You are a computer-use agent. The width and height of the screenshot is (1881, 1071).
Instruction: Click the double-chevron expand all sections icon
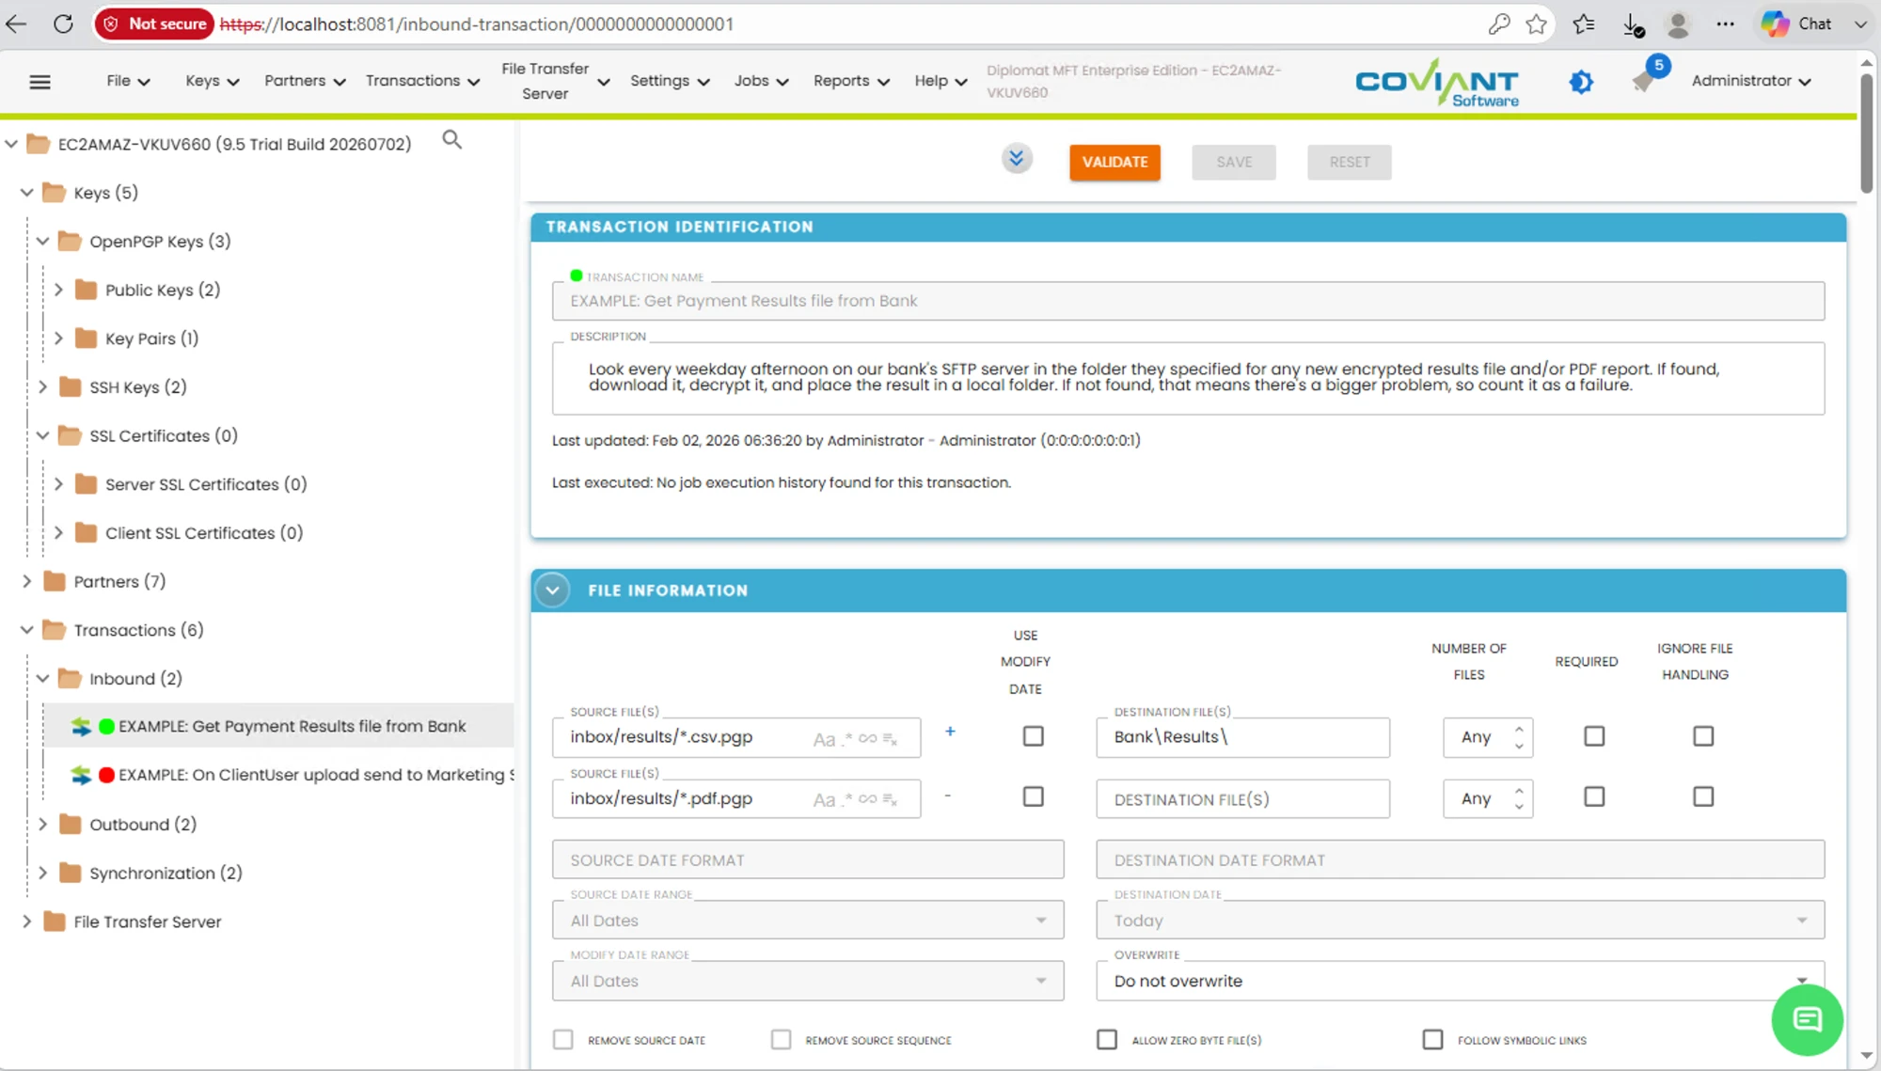point(1017,158)
